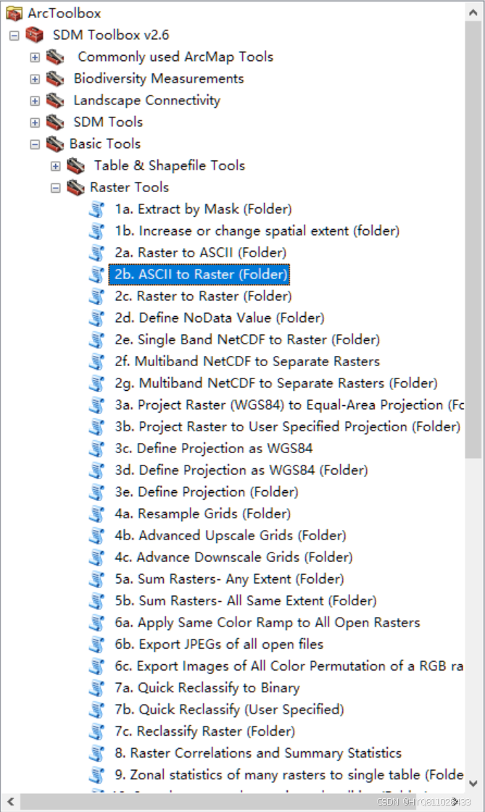Click the vertical scrollbar thumb

tap(473, 240)
